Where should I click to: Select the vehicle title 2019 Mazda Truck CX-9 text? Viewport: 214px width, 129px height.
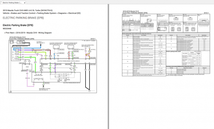pos(27,10)
